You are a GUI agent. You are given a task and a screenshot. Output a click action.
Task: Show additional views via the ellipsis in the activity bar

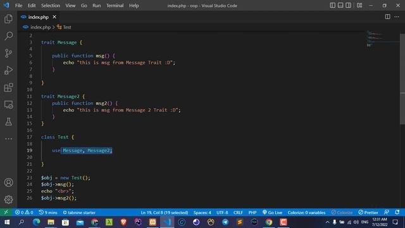pos(8,139)
